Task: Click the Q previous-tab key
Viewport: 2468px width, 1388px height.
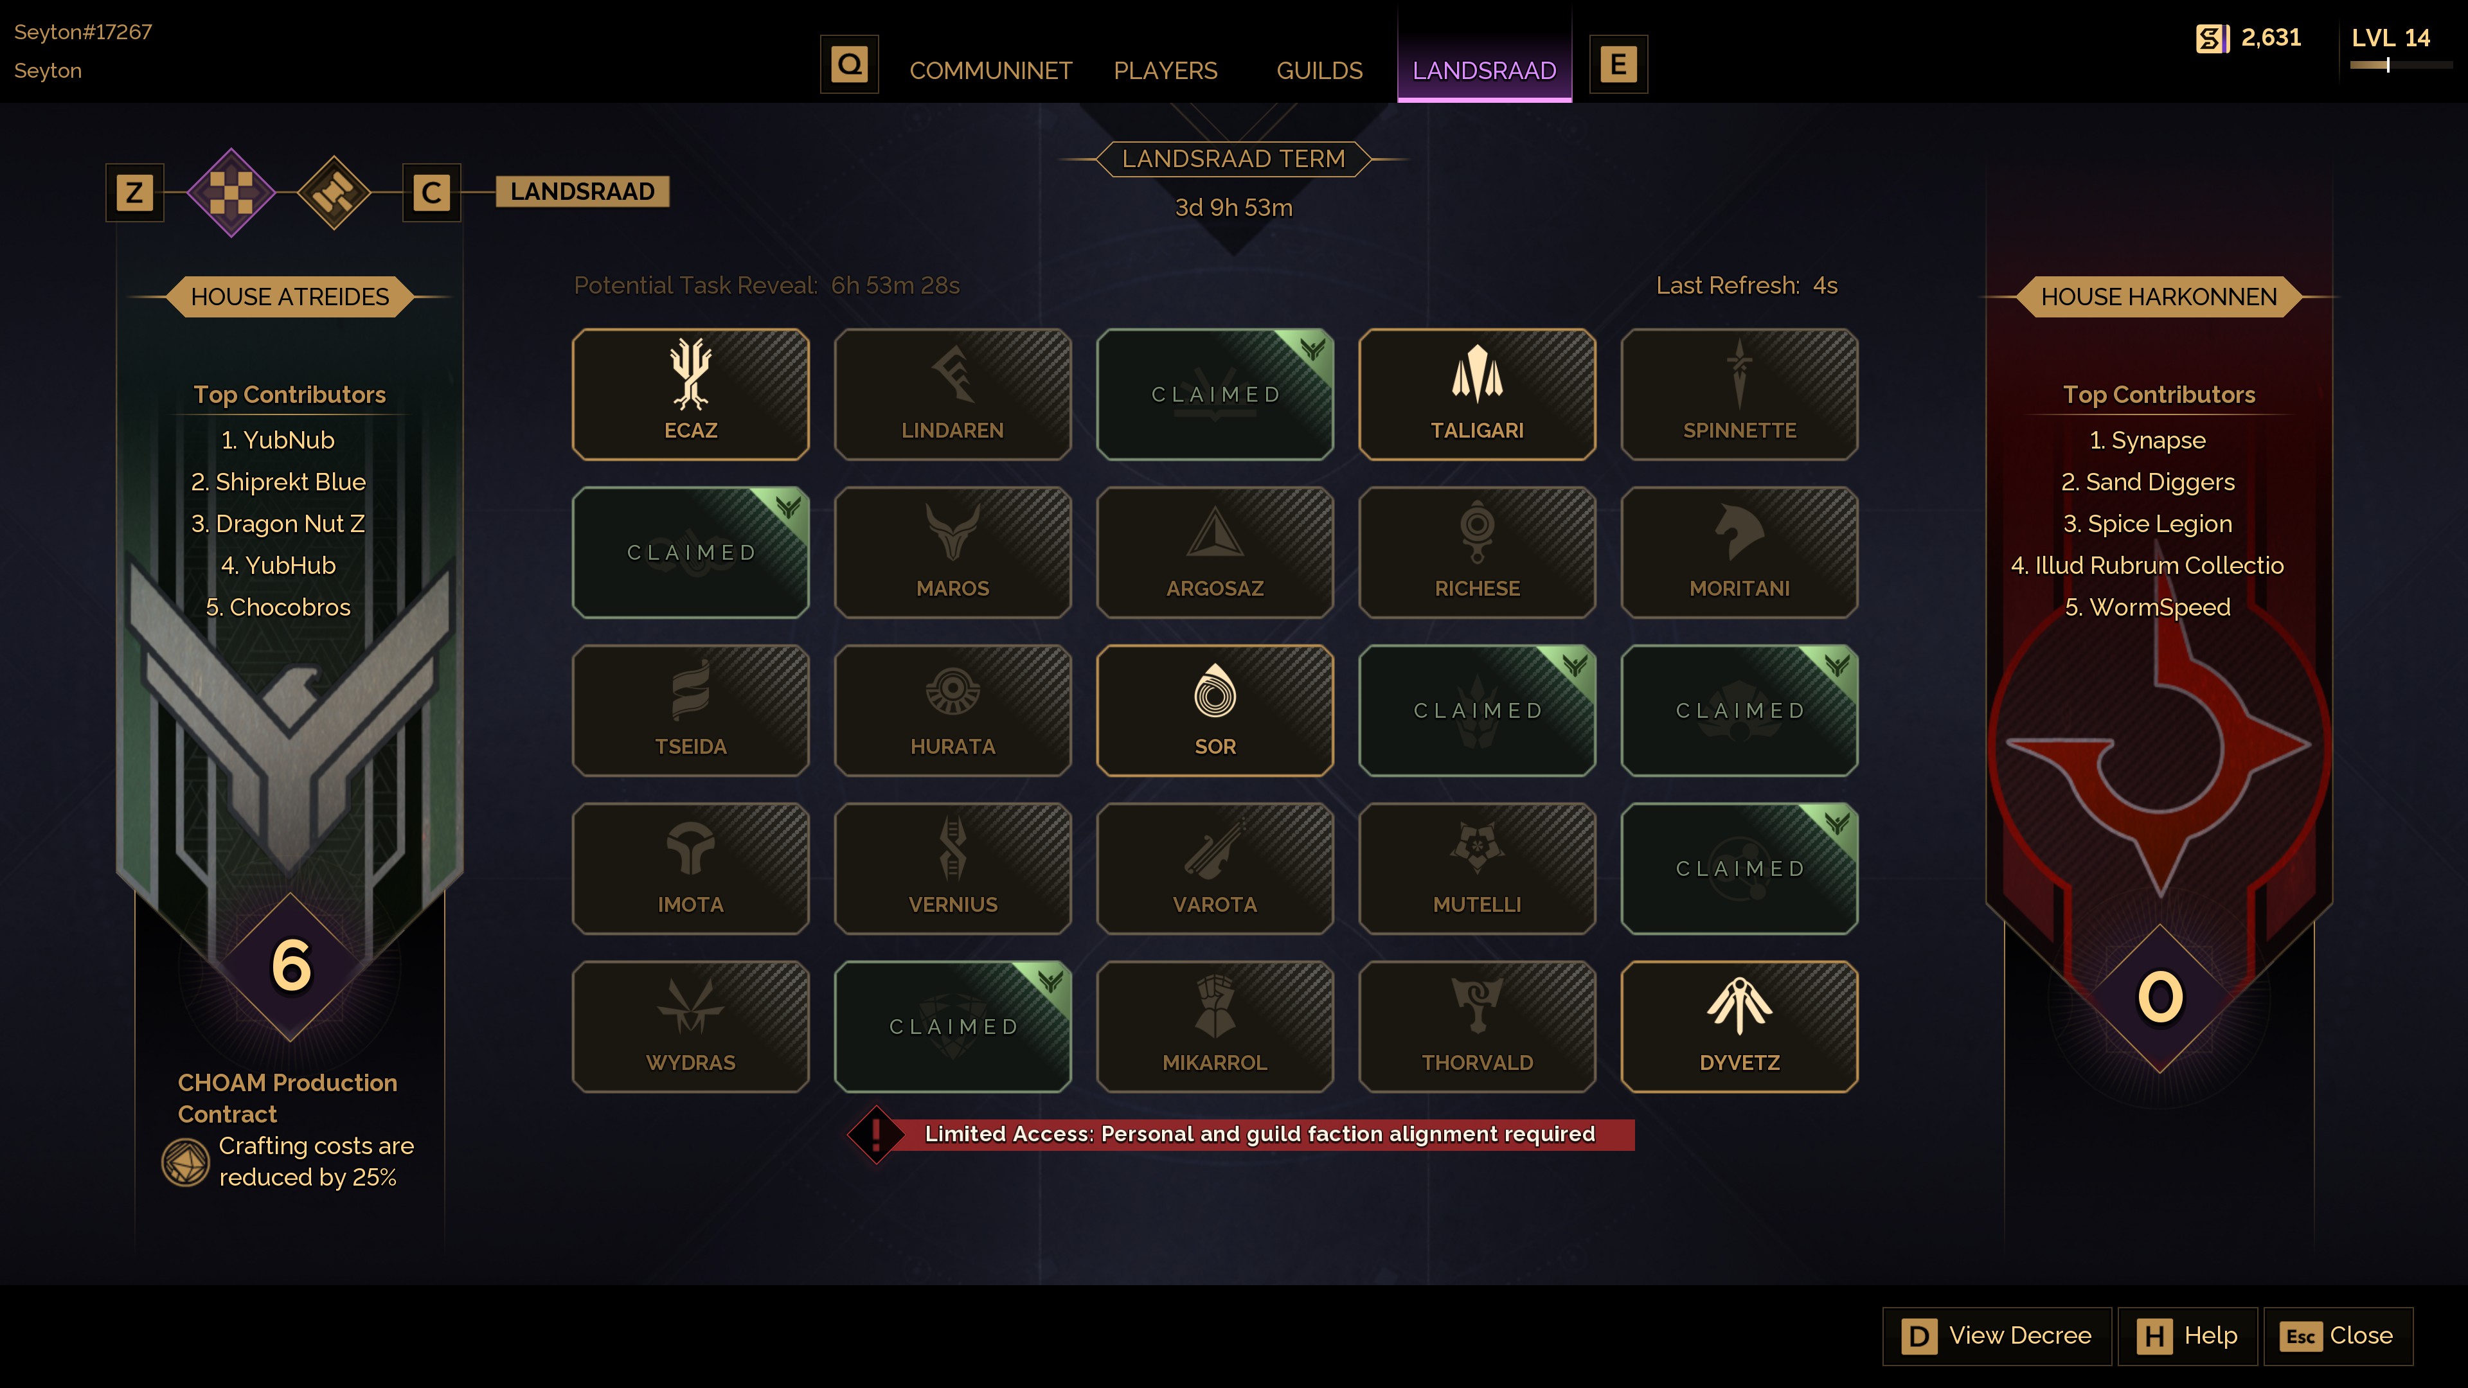Action: pyautogui.click(x=849, y=65)
